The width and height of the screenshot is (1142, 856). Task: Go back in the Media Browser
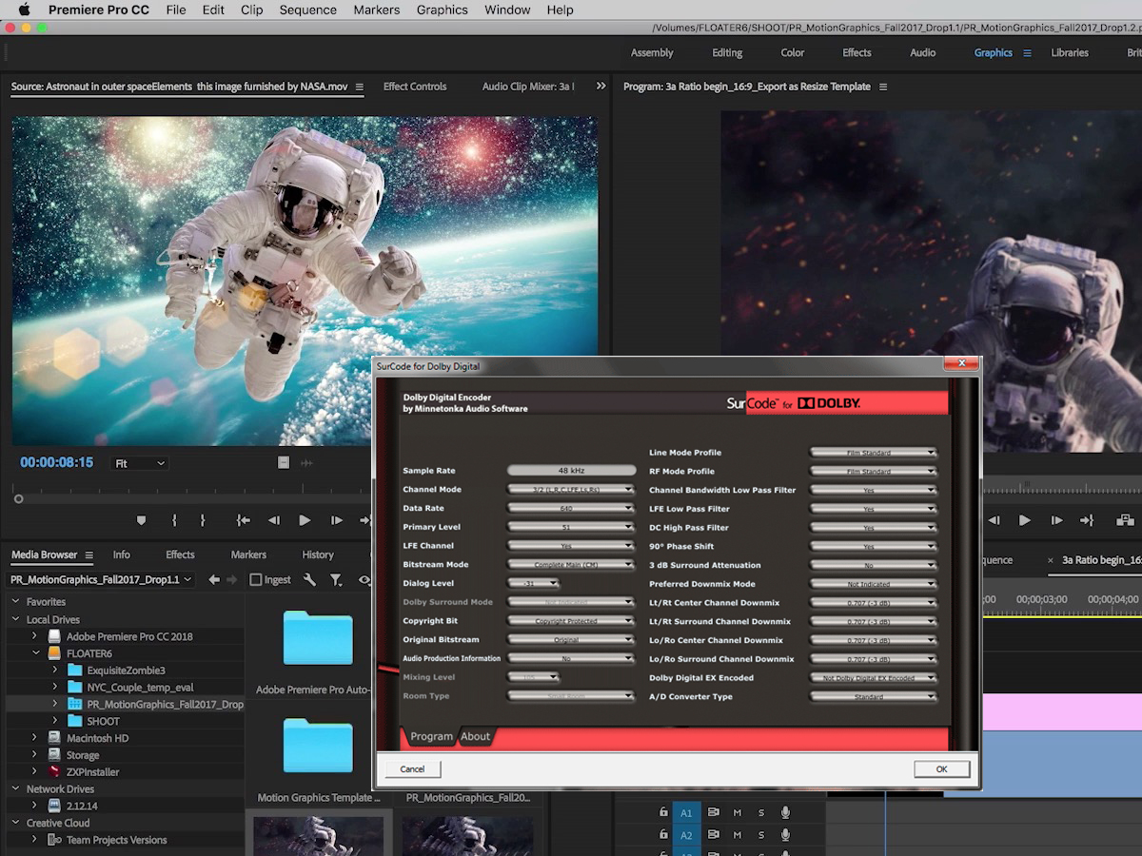pyautogui.click(x=214, y=579)
